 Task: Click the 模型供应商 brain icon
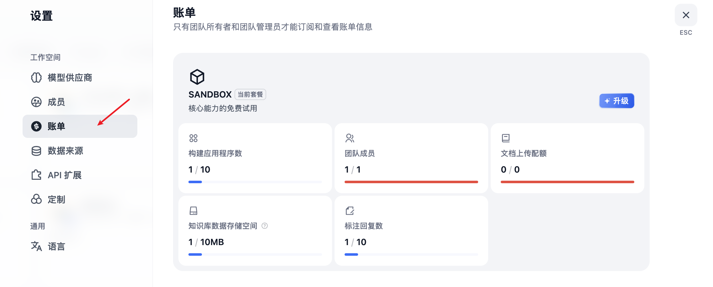click(x=36, y=78)
